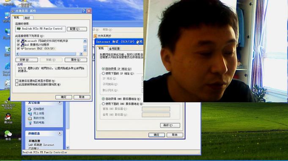Click the alternate DNS server input field
Screen dimensions: 288x161
(x=156, y=115)
